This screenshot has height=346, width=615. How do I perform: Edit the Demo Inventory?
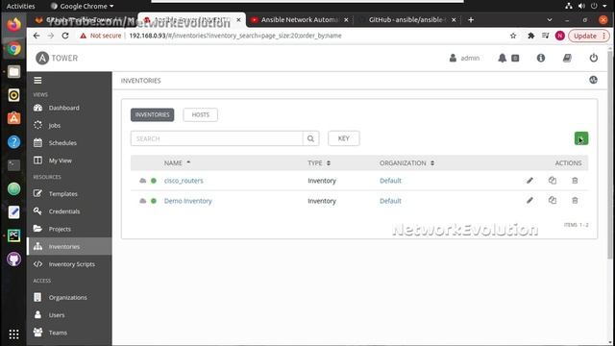click(x=529, y=201)
